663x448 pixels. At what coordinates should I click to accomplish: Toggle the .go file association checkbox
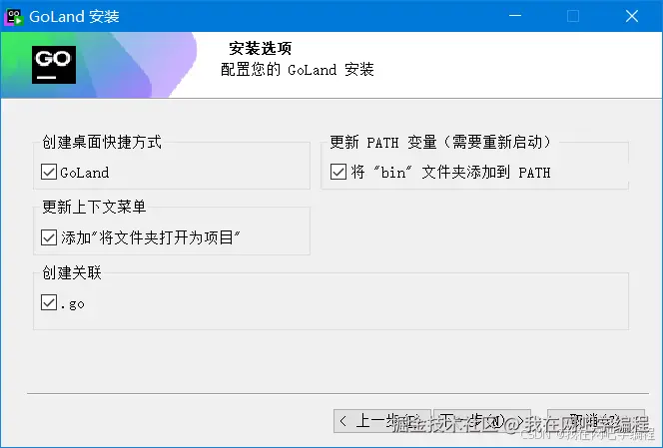tap(49, 302)
